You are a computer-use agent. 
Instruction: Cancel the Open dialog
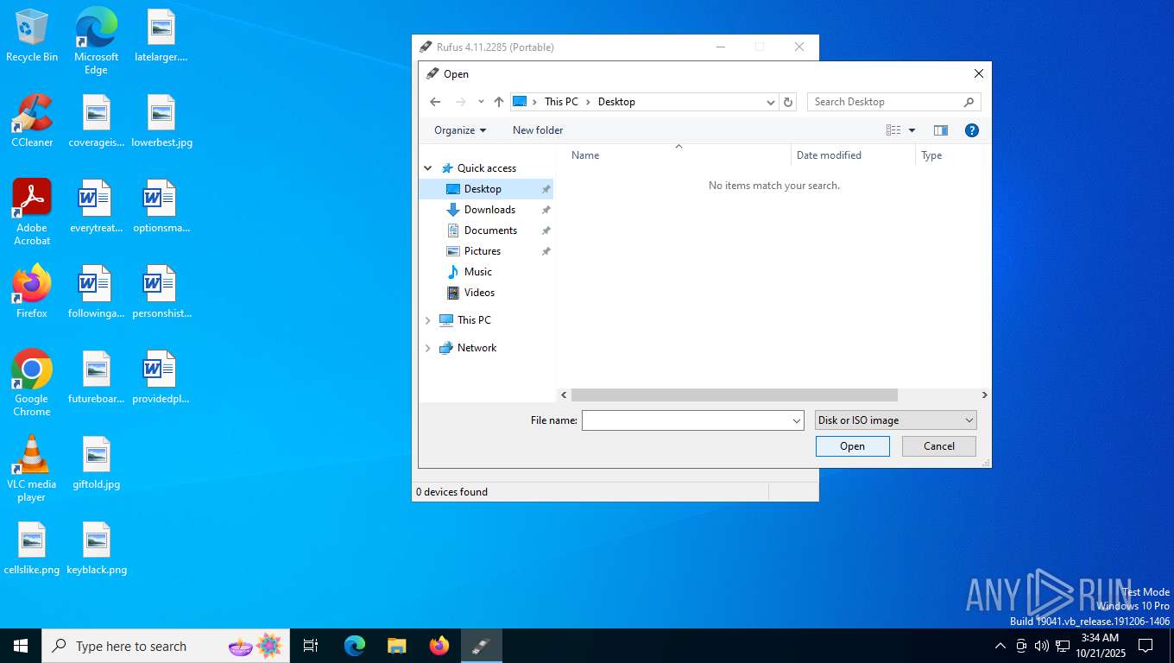point(939,446)
